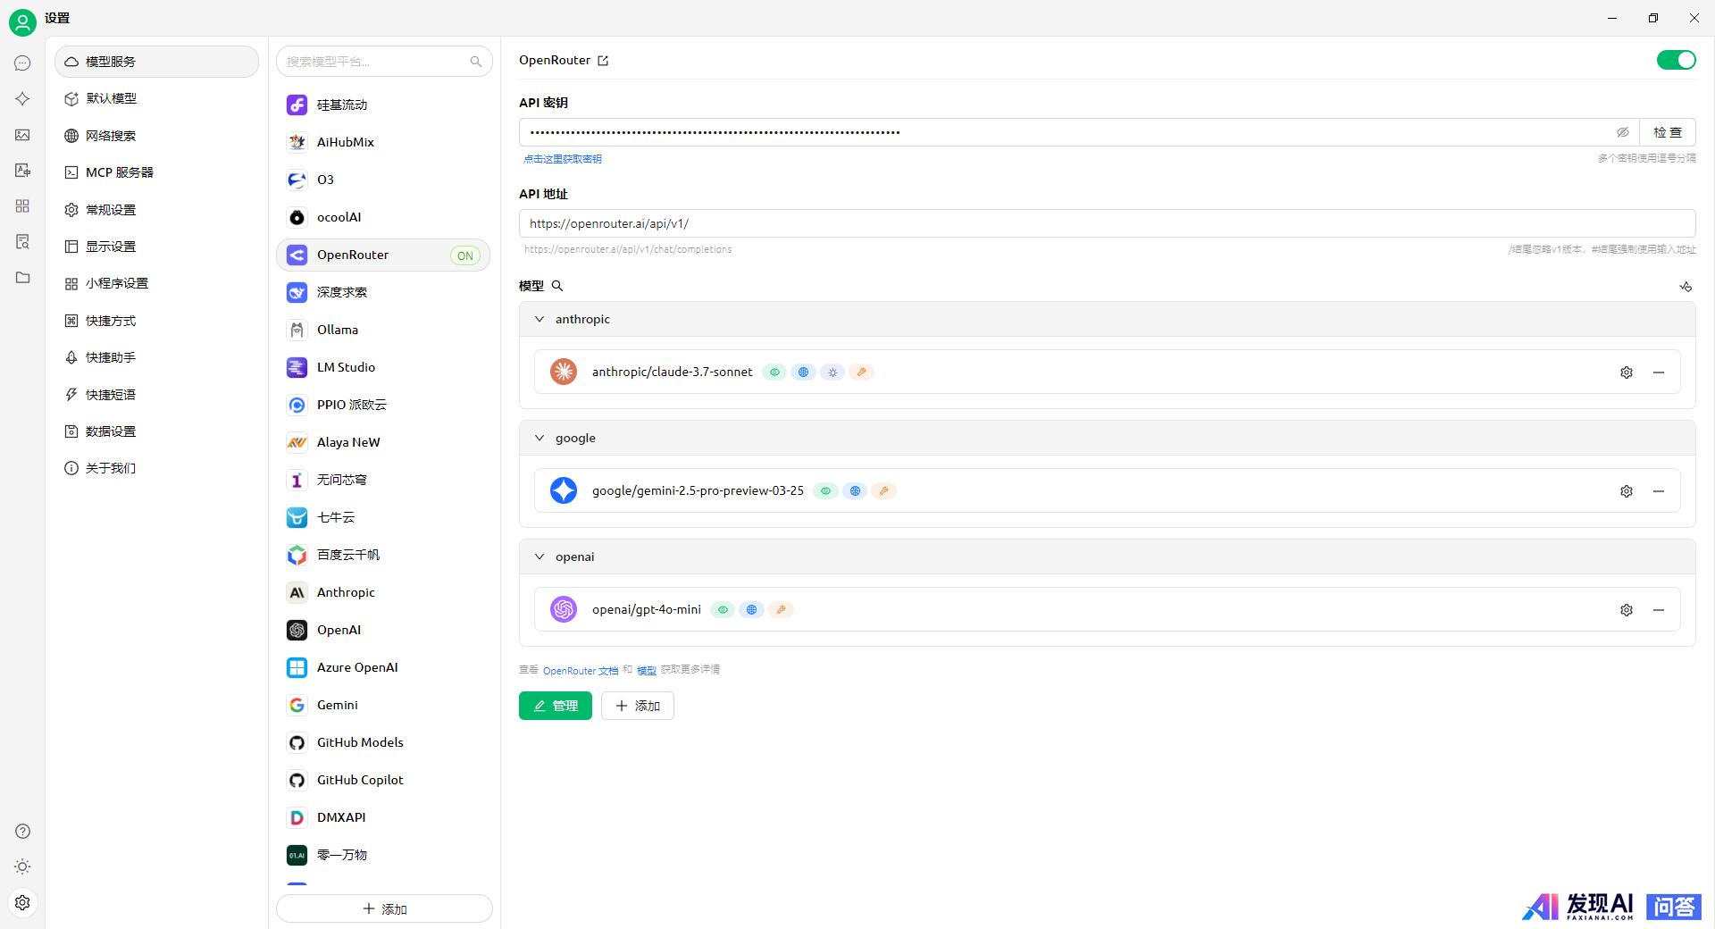Viewport: 1715px width, 929px height.
Task: Click the settings gear at bottom left
Action: click(x=22, y=903)
